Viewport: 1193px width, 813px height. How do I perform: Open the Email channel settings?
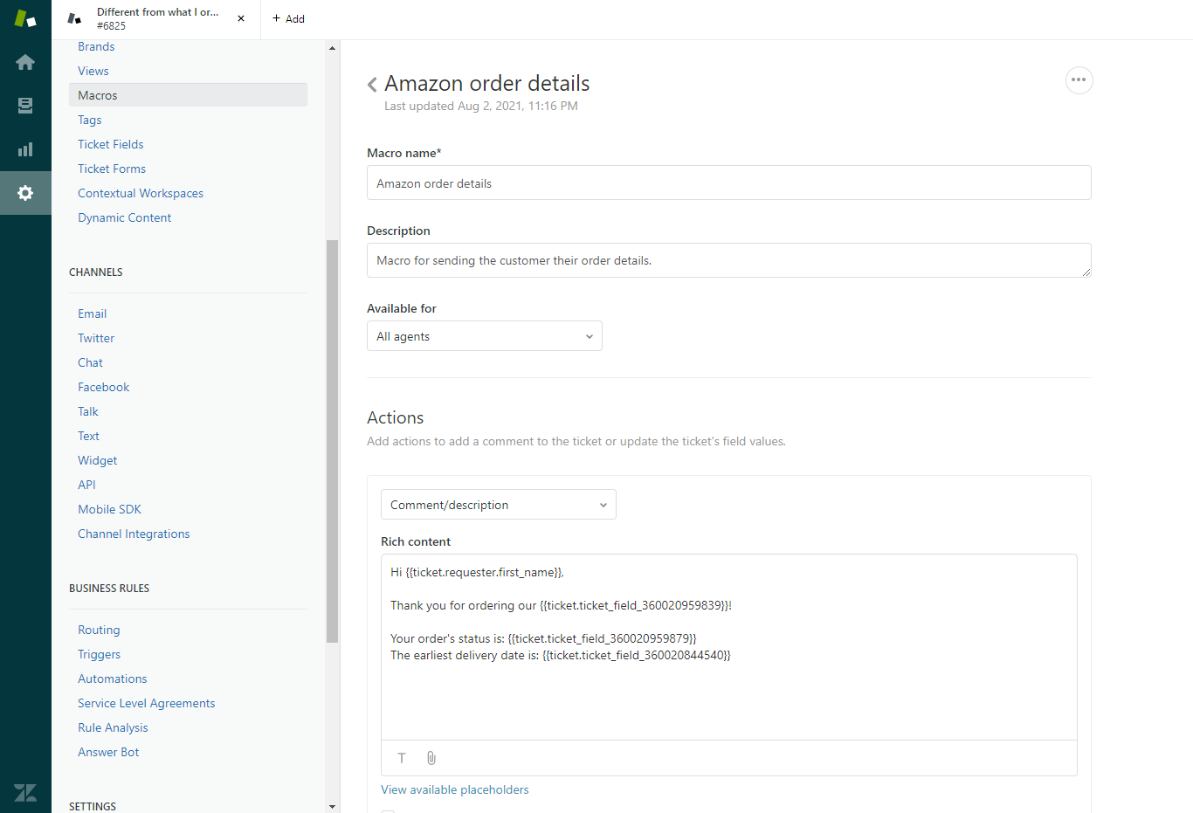click(93, 313)
